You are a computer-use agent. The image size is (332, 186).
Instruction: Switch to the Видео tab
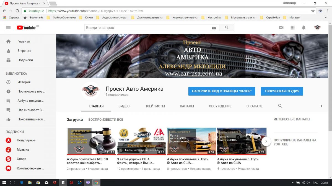(x=124, y=106)
